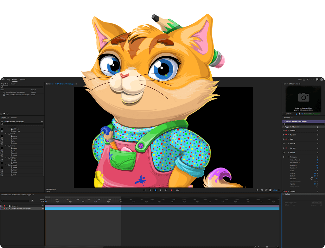Click the add trigger plus icon
Image resolution: width=325 pixels, height=248 pixels.
(x=42, y=121)
